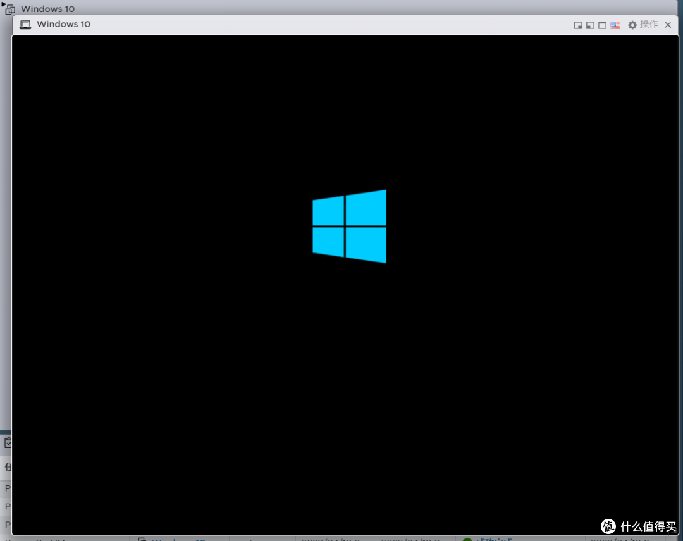Click the console's Windows 10 title text
This screenshot has width=683, height=541.
point(63,24)
